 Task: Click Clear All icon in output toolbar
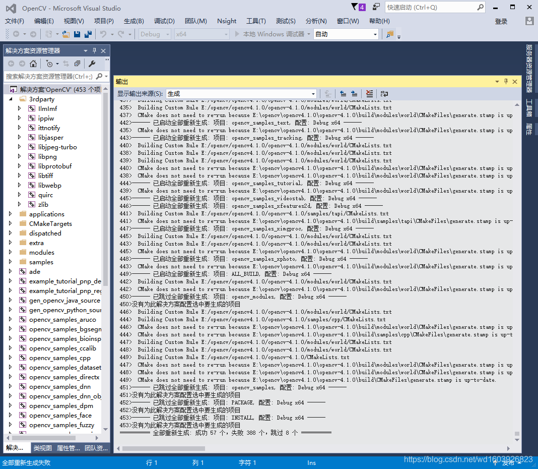pos(369,93)
